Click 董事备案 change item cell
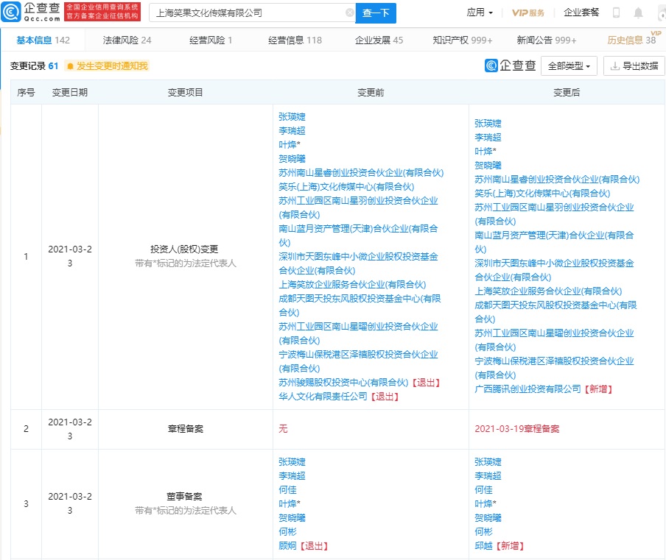 pos(185,503)
